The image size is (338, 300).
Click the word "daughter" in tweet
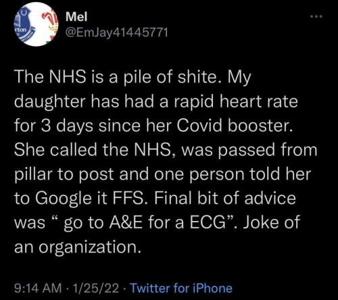pos(50,102)
